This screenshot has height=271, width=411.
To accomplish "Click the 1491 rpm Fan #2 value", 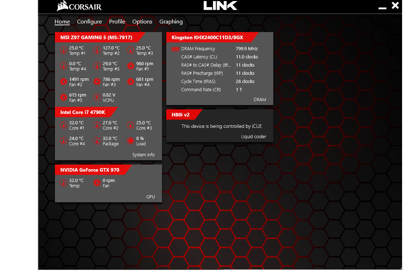I will (x=79, y=79).
